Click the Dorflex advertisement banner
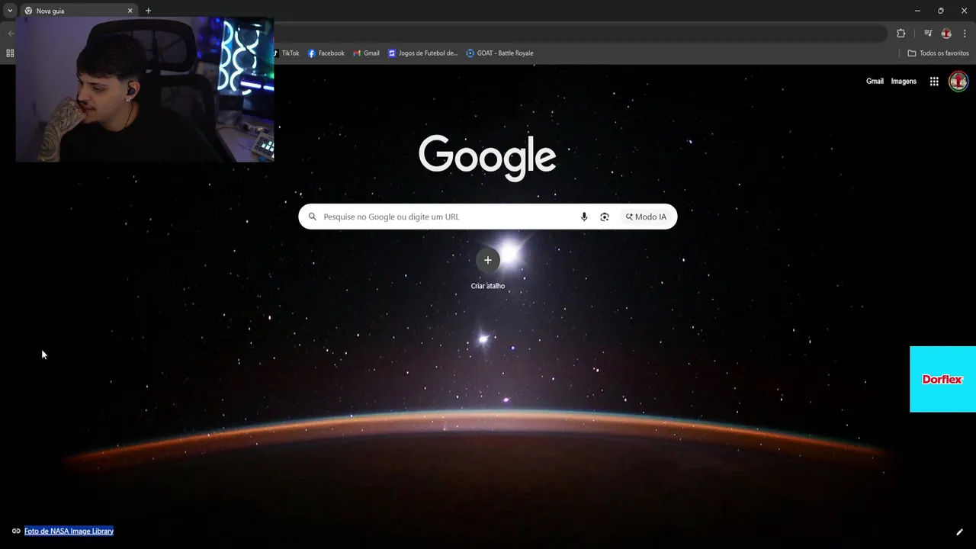The width and height of the screenshot is (976, 549). pyautogui.click(x=942, y=379)
